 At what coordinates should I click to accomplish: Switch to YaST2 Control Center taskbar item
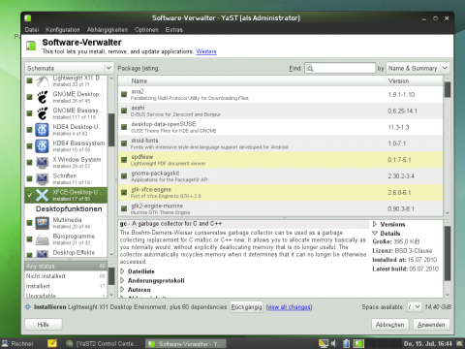coord(104,343)
